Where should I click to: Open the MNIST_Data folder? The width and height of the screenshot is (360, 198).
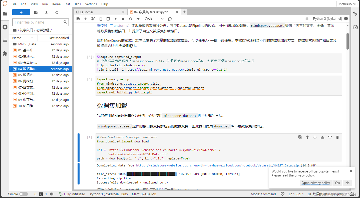(x=41, y=44)
